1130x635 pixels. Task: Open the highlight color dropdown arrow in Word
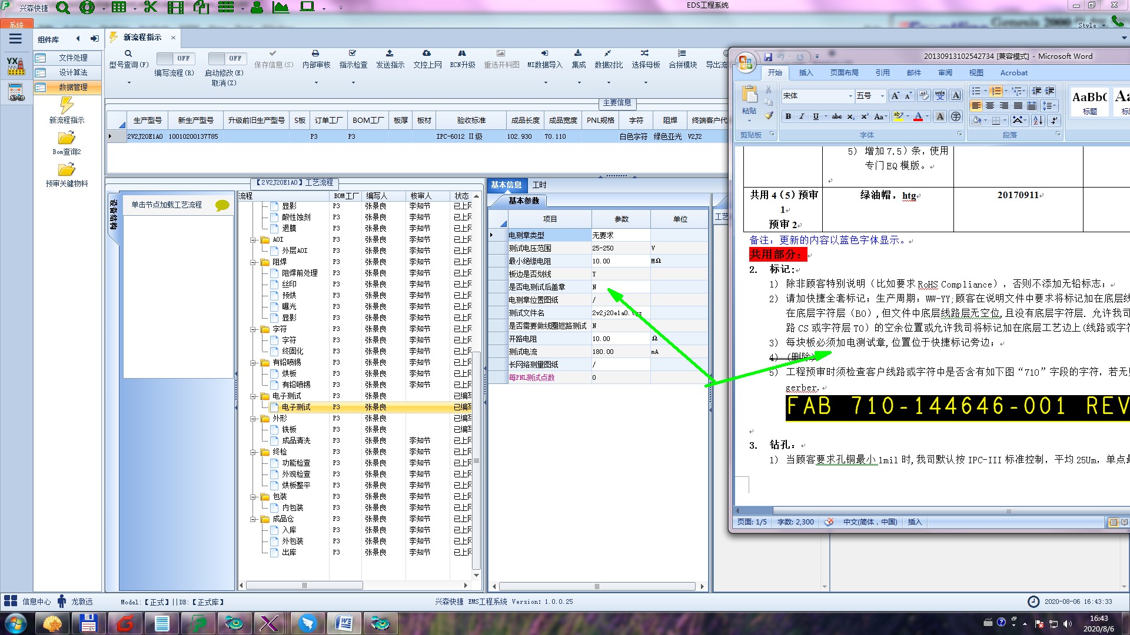(908, 116)
